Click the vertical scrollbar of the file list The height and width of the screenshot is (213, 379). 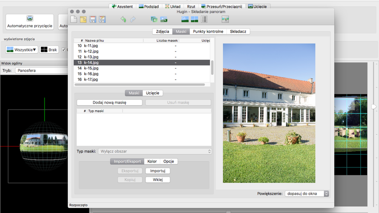click(212, 68)
